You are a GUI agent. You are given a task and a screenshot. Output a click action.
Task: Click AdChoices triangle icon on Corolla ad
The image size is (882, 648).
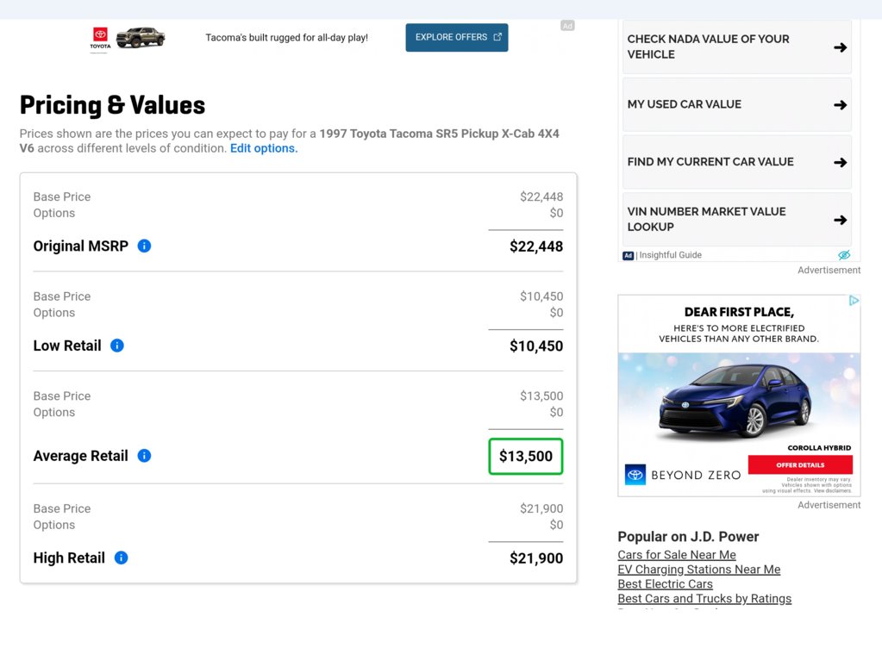[x=854, y=301]
